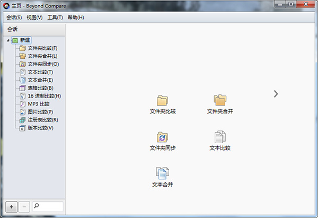Select 文本合并(E) in session tree
This screenshot has width=318, height=218.
(40, 80)
